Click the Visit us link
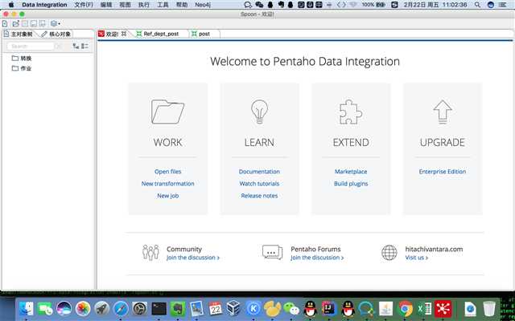The height and width of the screenshot is (321, 515). tap(417, 258)
